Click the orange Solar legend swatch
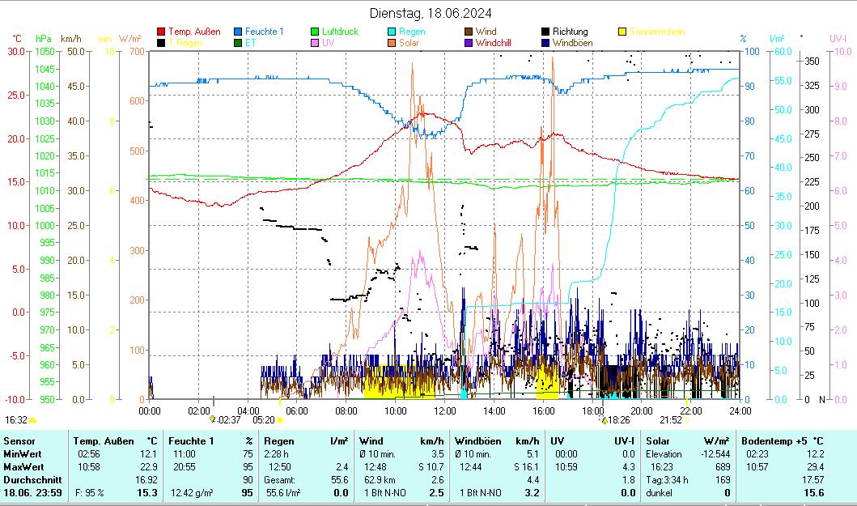Screen dimensions: 857x506 [392, 43]
